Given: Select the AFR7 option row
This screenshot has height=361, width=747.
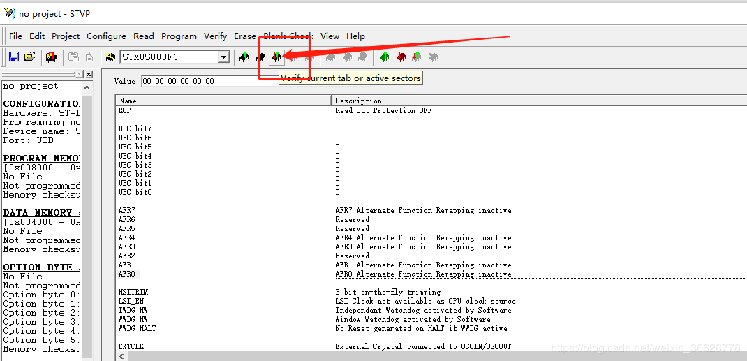Looking at the screenshot, I should coord(127,210).
